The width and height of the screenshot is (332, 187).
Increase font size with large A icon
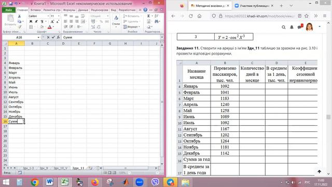pos(52,21)
